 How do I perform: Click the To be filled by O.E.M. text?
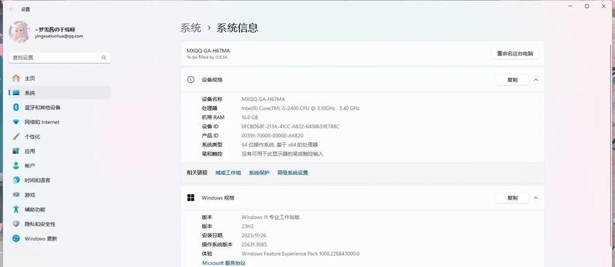207,57
